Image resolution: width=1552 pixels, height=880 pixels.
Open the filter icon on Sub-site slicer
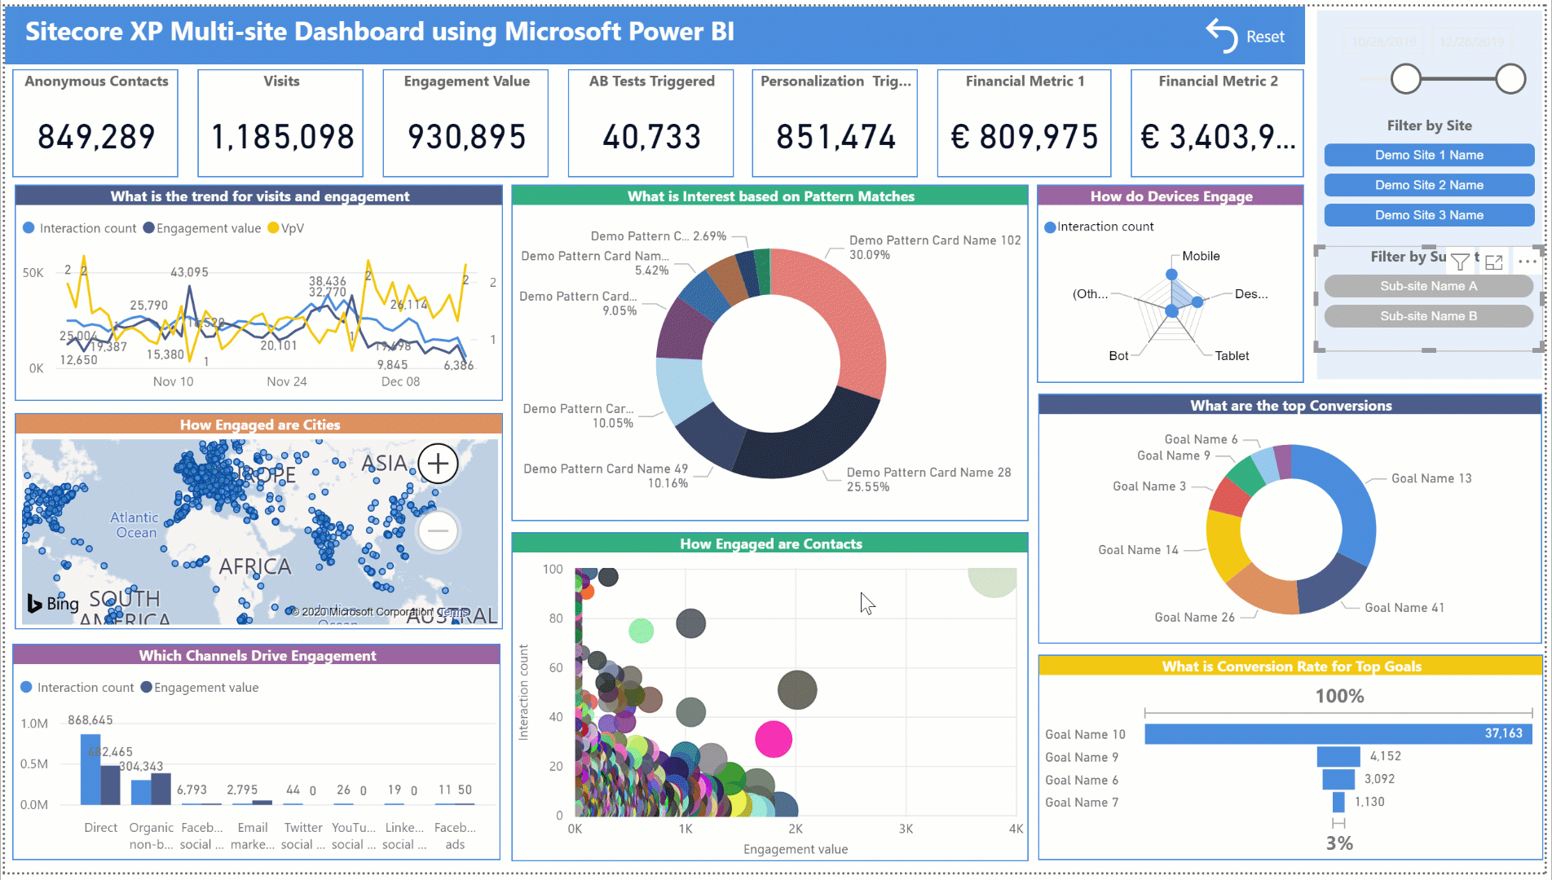(1460, 262)
